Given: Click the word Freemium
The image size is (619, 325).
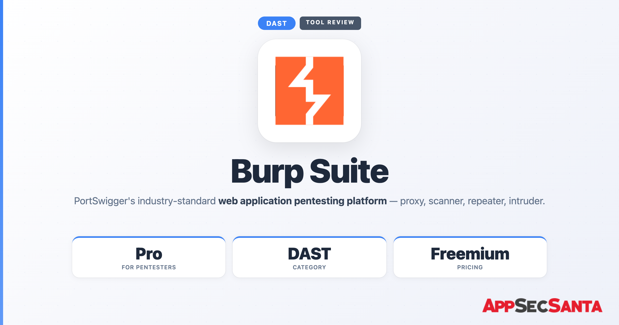Looking at the screenshot, I should click(470, 254).
